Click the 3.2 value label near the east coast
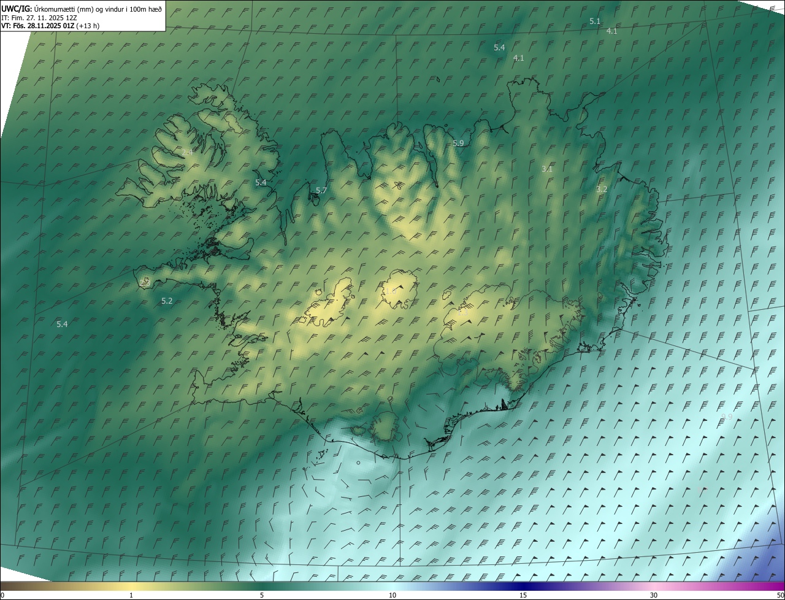The image size is (785, 600). tap(602, 189)
